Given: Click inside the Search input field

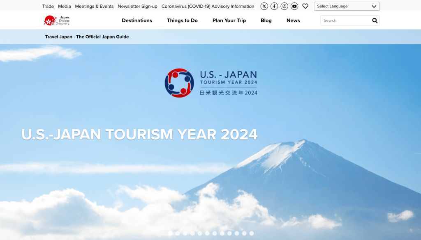Looking at the screenshot, I should (345, 21).
